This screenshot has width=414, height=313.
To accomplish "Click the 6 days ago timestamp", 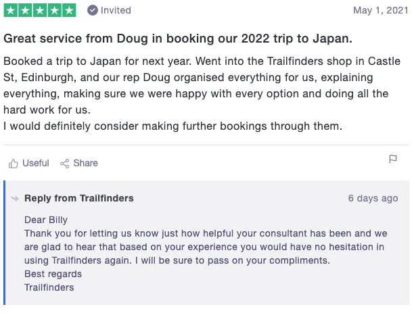I will (373, 198).
